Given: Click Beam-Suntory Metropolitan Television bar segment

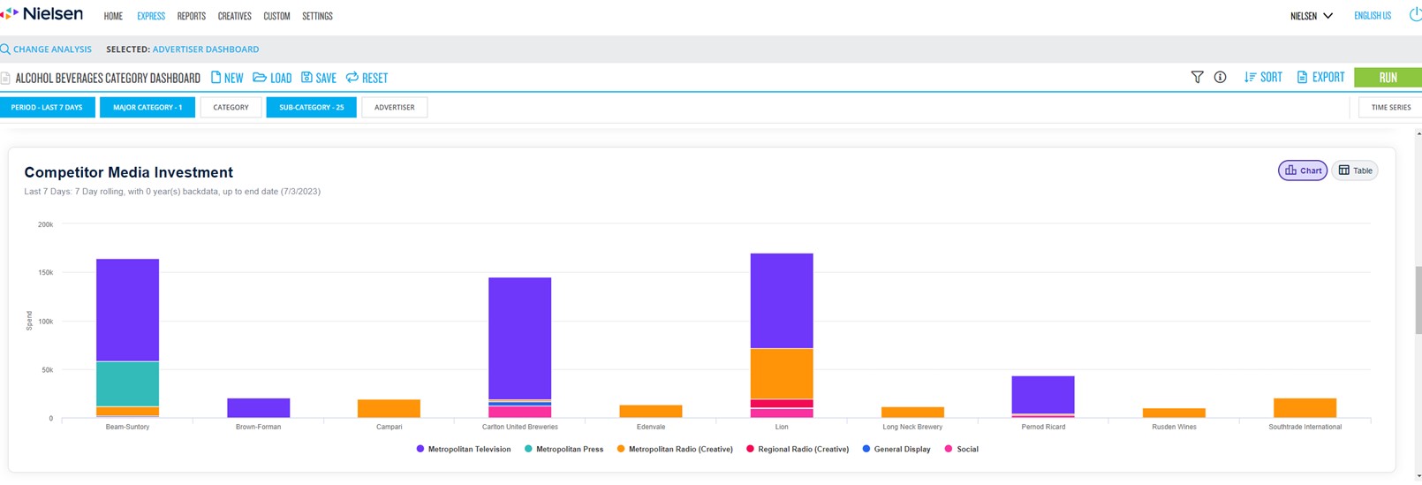Looking at the screenshot, I should coord(127,310).
